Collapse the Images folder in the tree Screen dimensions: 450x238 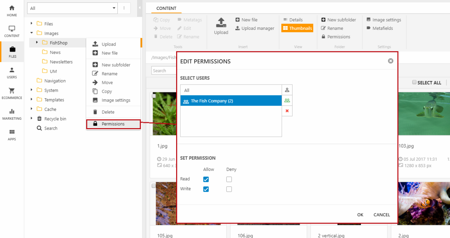click(x=32, y=33)
